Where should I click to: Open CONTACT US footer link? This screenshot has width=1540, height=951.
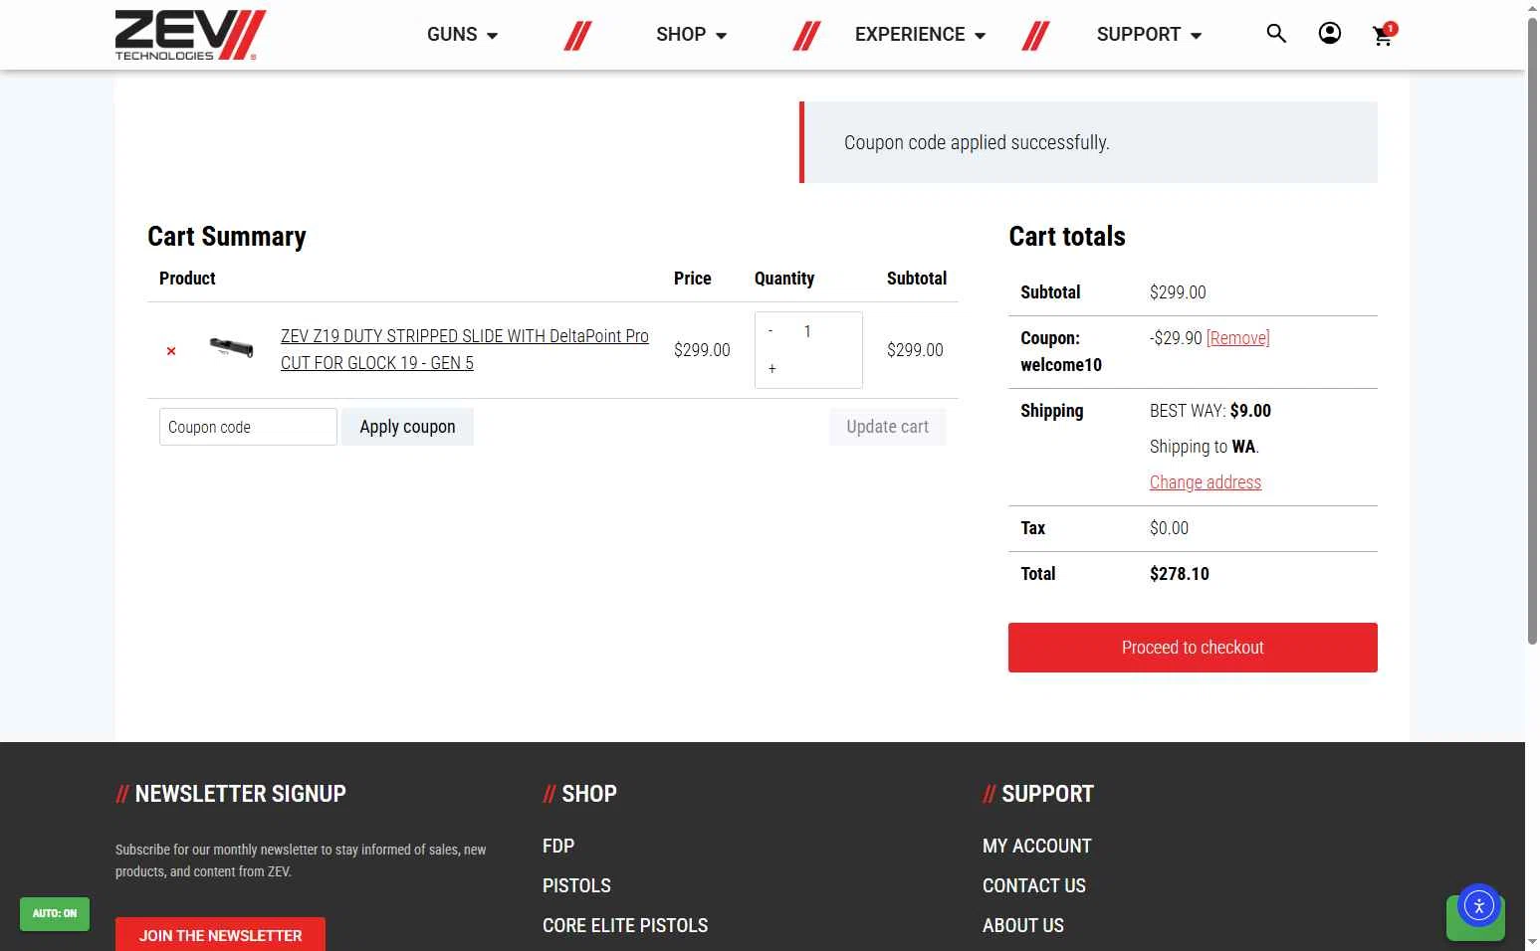coord(1034,885)
